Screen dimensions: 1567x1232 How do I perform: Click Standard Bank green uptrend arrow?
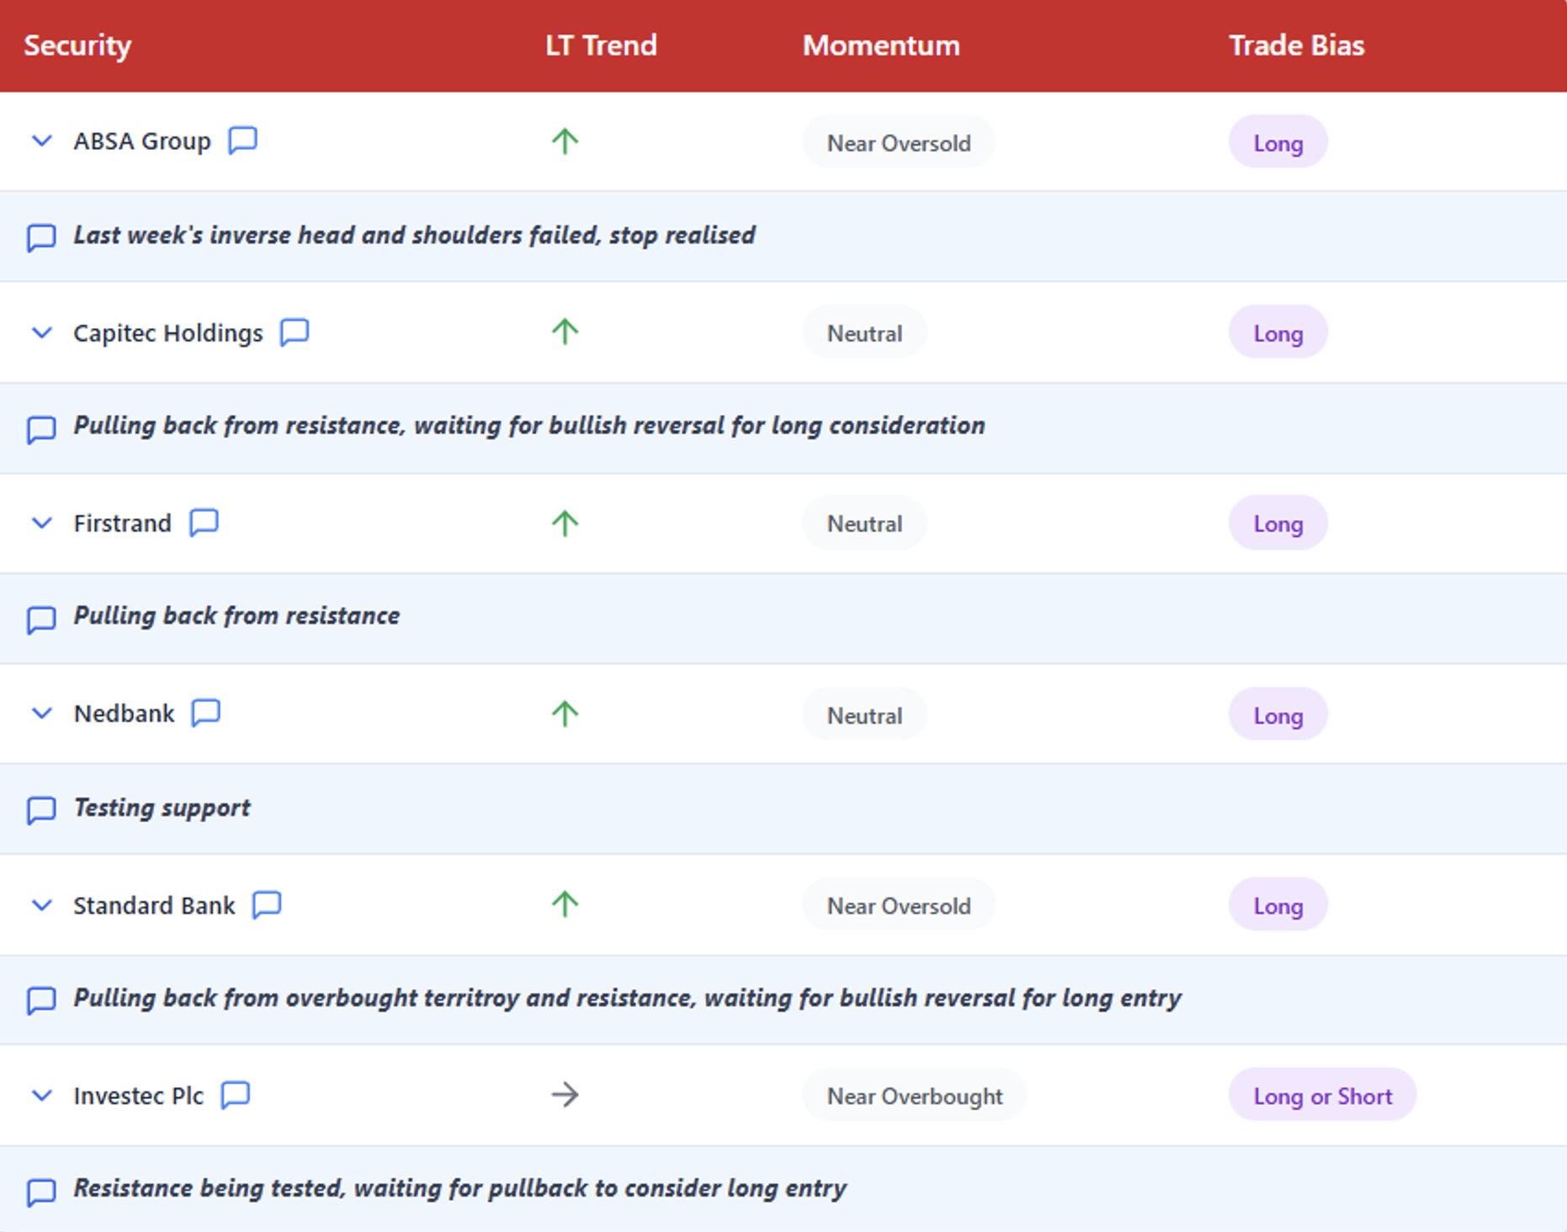[565, 904]
